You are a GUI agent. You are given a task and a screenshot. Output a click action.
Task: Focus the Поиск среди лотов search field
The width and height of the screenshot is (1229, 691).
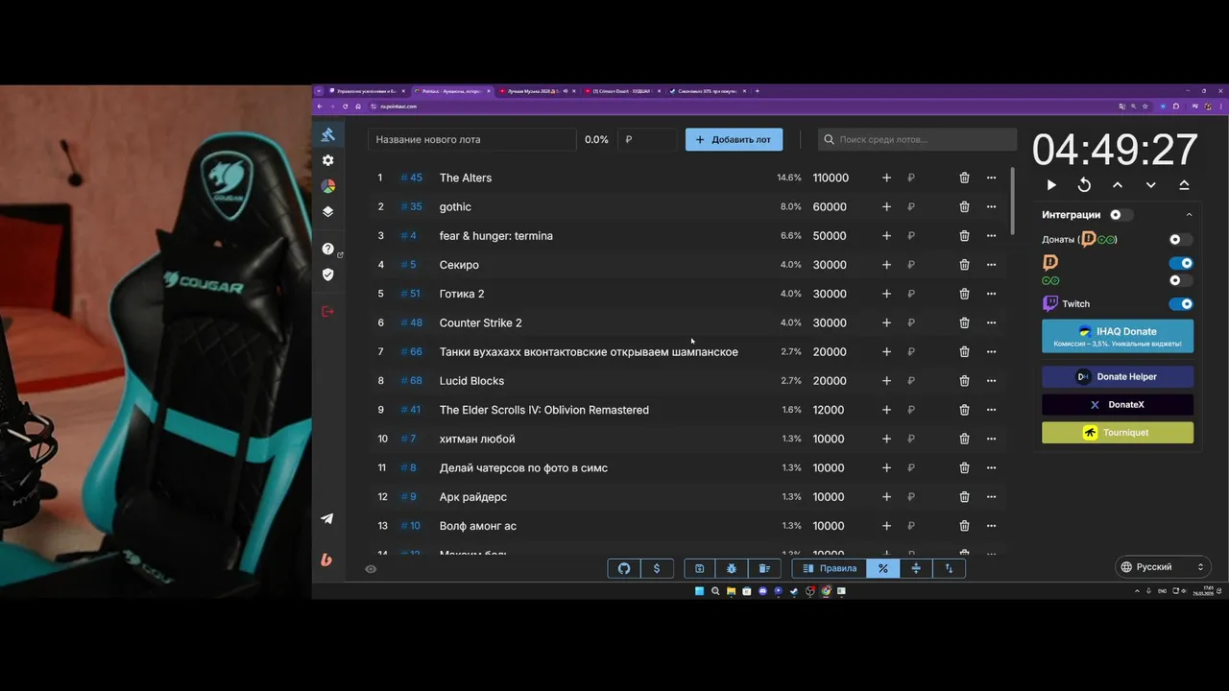pos(917,139)
